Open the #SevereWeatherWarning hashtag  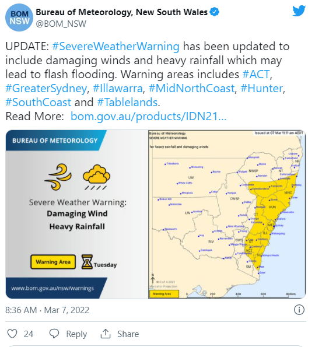(x=116, y=46)
